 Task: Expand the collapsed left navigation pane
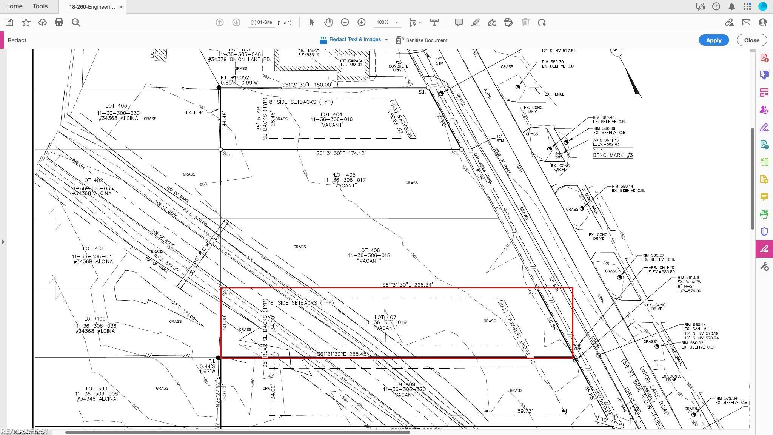(x=3, y=242)
